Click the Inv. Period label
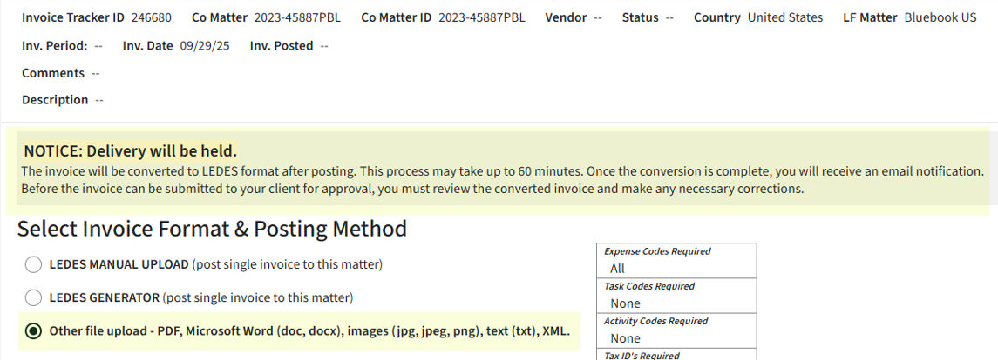Image resolution: width=998 pixels, height=360 pixels. click(x=54, y=46)
